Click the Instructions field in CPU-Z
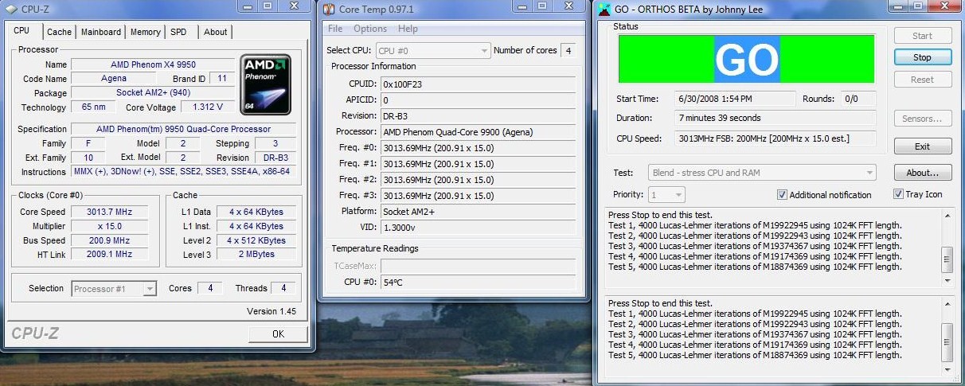Image resolution: width=965 pixels, height=386 pixels. [x=184, y=172]
